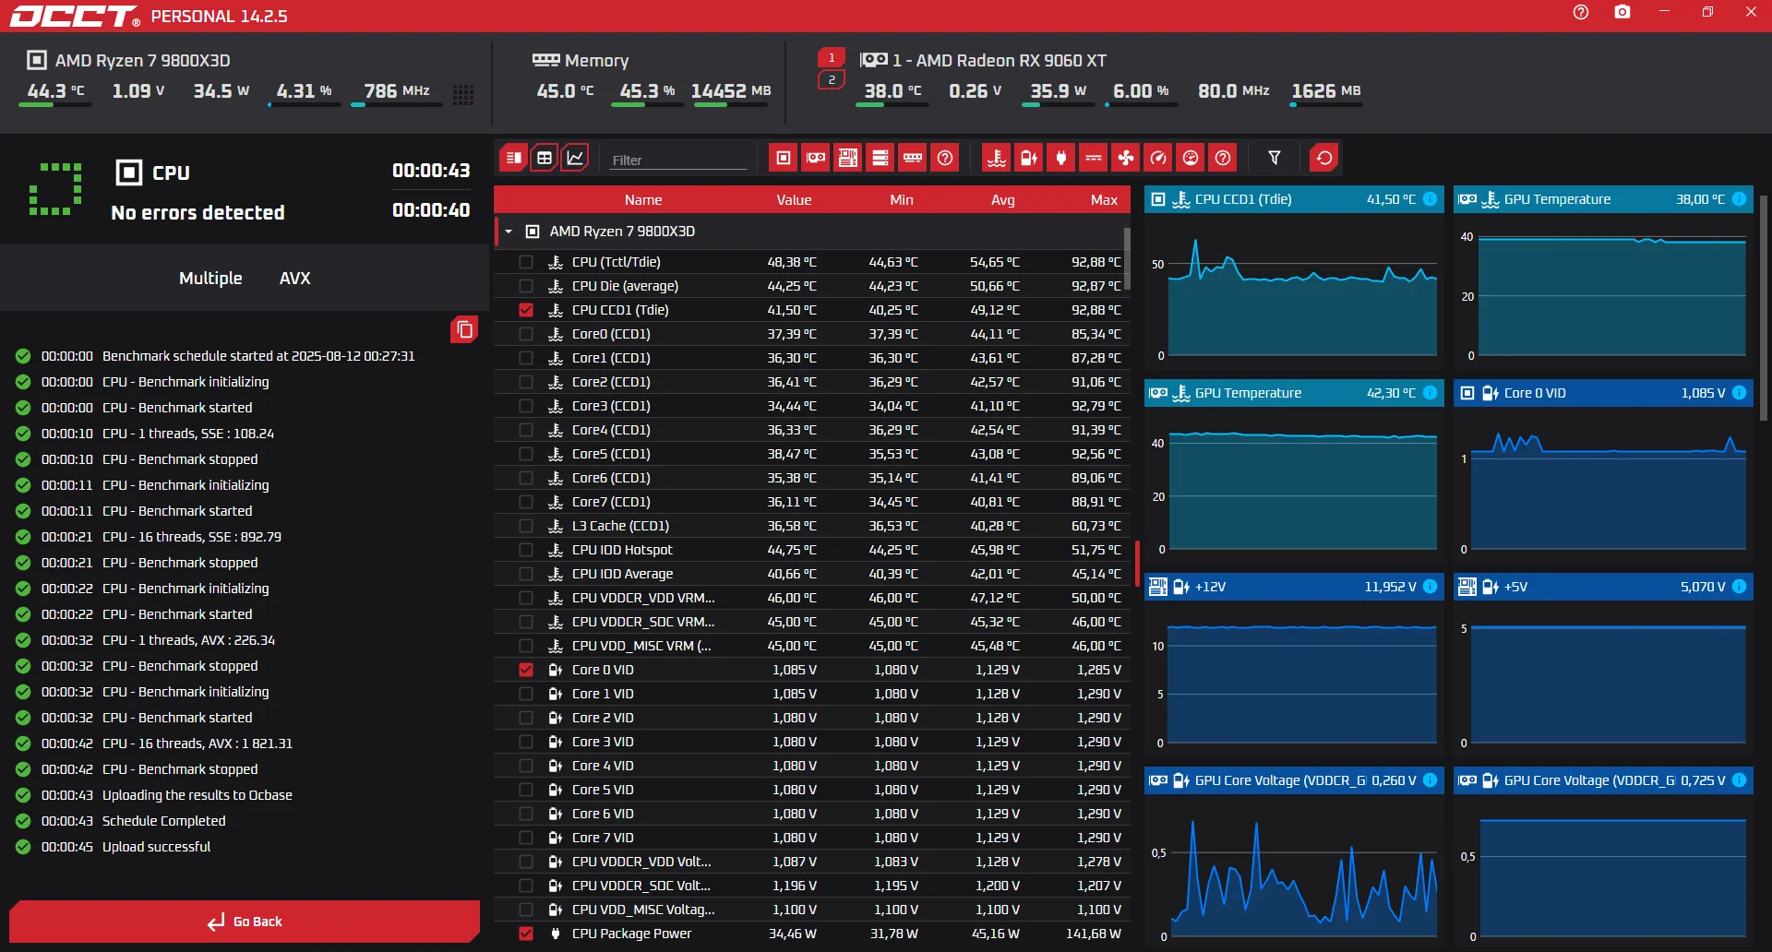
Task: Open the funnel filter options
Action: click(x=1275, y=158)
